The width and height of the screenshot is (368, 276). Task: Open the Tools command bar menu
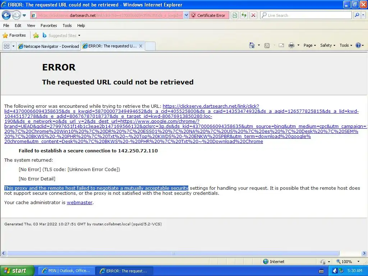[346, 45]
